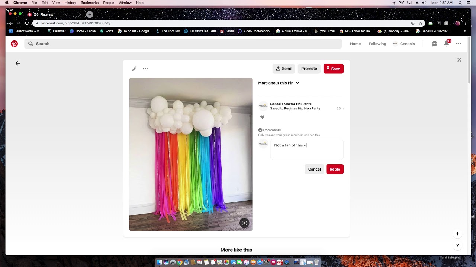The image size is (476, 267).
Task: Click the Send button
Action: 283,69
